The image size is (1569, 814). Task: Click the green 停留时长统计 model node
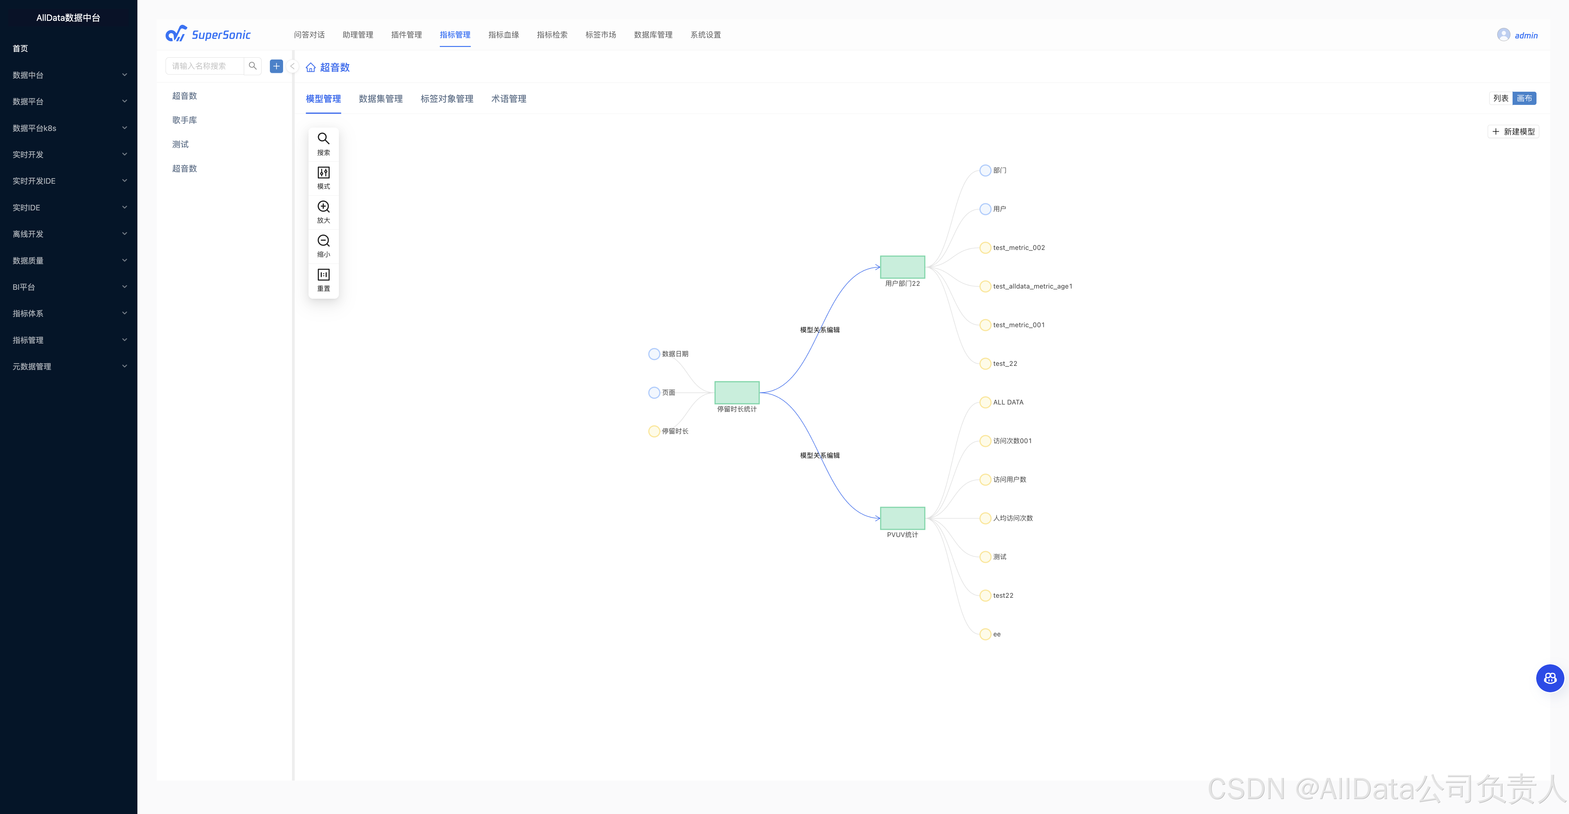736,392
